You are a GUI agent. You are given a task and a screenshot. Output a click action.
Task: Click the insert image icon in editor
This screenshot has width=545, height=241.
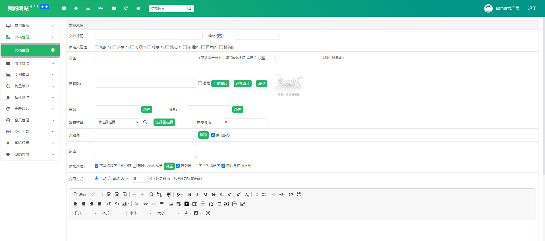click(171, 204)
